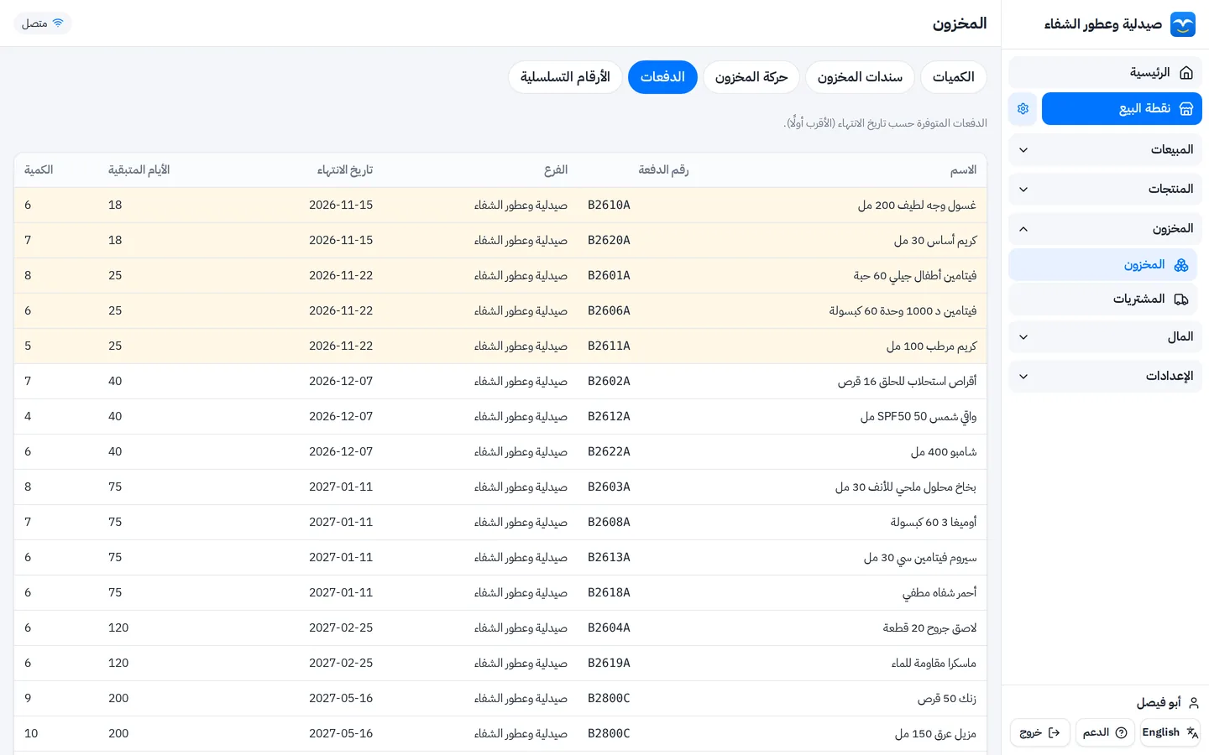Click the boxes icon beside المخزون submenu
The width and height of the screenshot is (1209, 755).
[x=1181, y=265]
